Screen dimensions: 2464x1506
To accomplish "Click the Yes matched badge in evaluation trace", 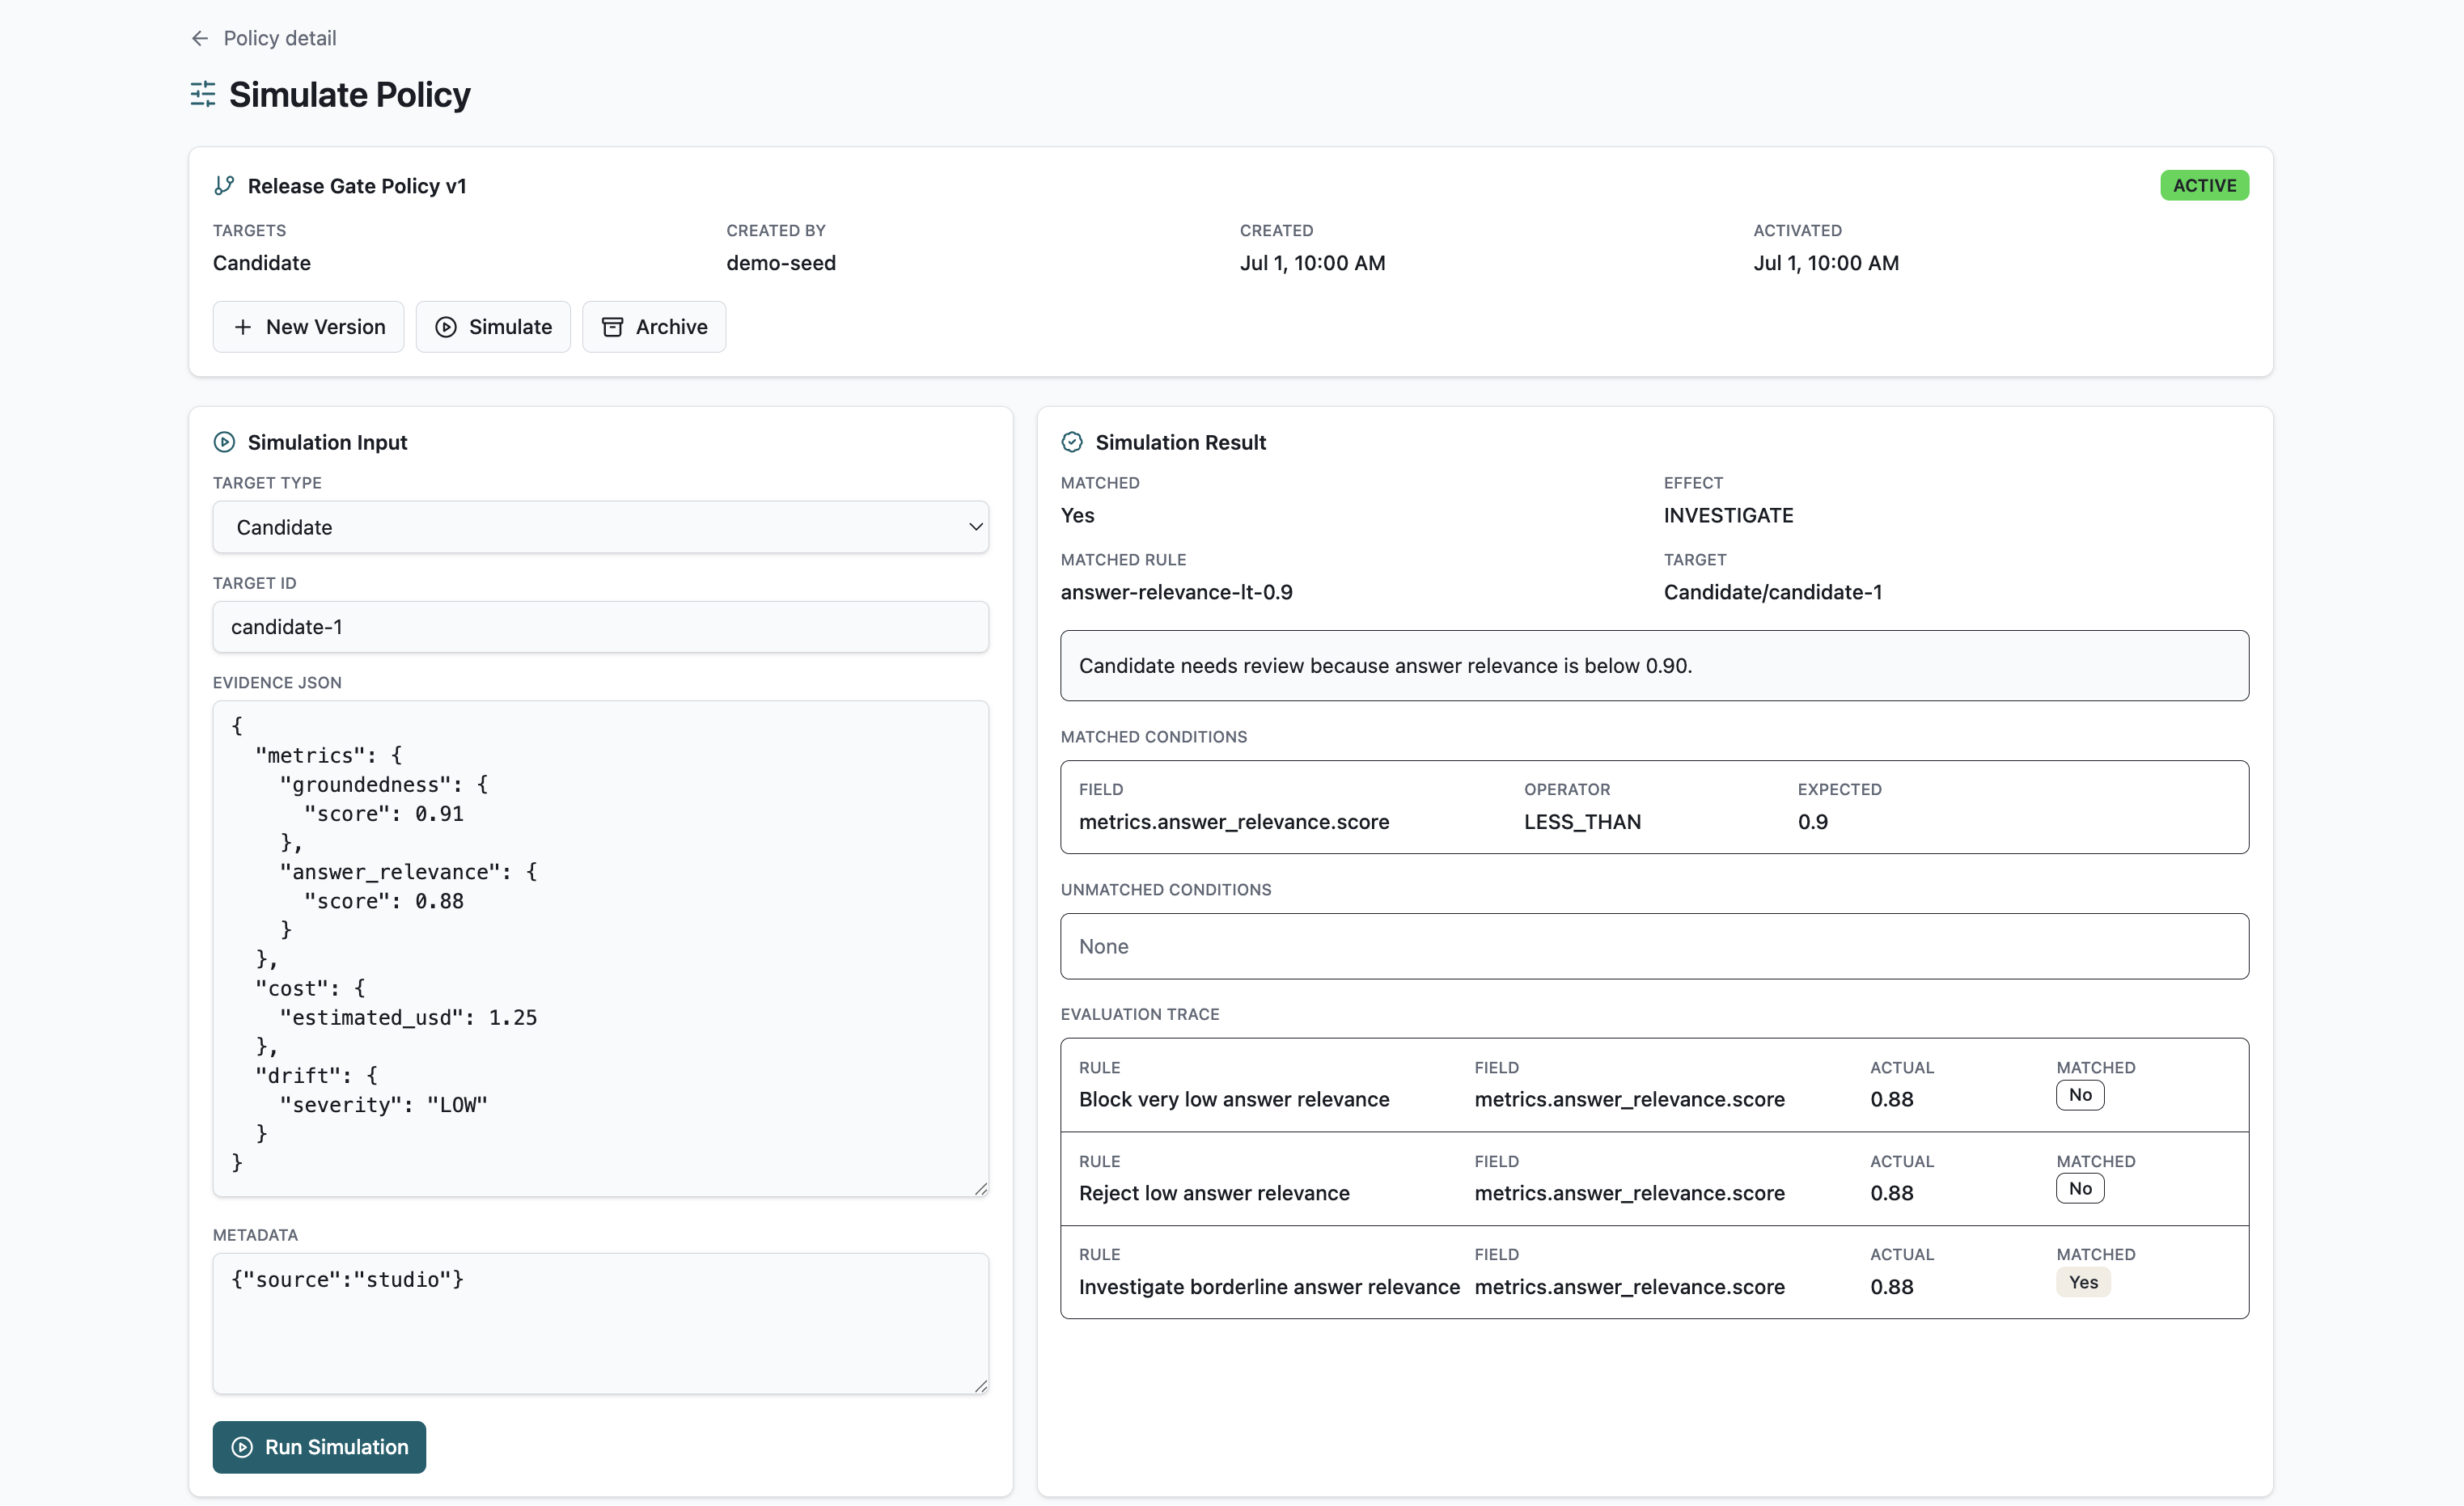I will [x=2083, y=1282].
